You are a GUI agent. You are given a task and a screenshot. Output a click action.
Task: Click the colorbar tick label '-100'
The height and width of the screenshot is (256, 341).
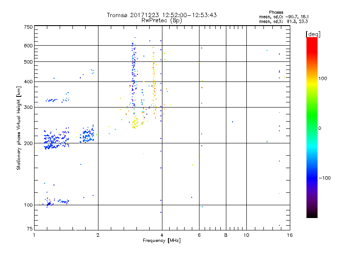coord(325,178)
